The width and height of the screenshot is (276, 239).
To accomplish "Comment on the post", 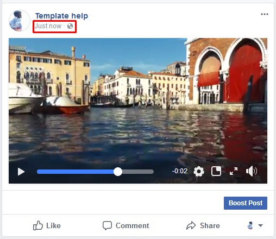I will point(126,225).
